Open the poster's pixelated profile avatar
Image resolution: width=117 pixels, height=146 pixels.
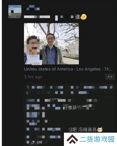pos(15,11)
